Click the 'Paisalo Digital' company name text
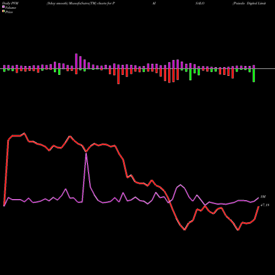The image size is (275, 275). [245, 3]
